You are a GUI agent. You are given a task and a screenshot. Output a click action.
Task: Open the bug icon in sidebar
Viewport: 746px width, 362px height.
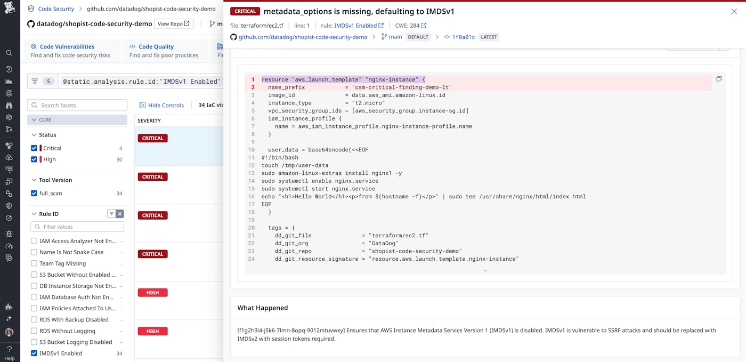click(x=9, y=234)
